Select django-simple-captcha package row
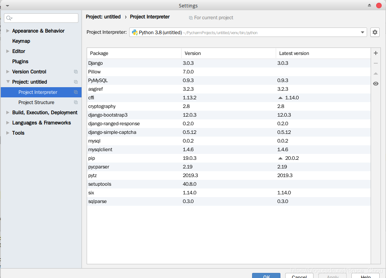The image size is (386, 278). [x=229, y=132]
